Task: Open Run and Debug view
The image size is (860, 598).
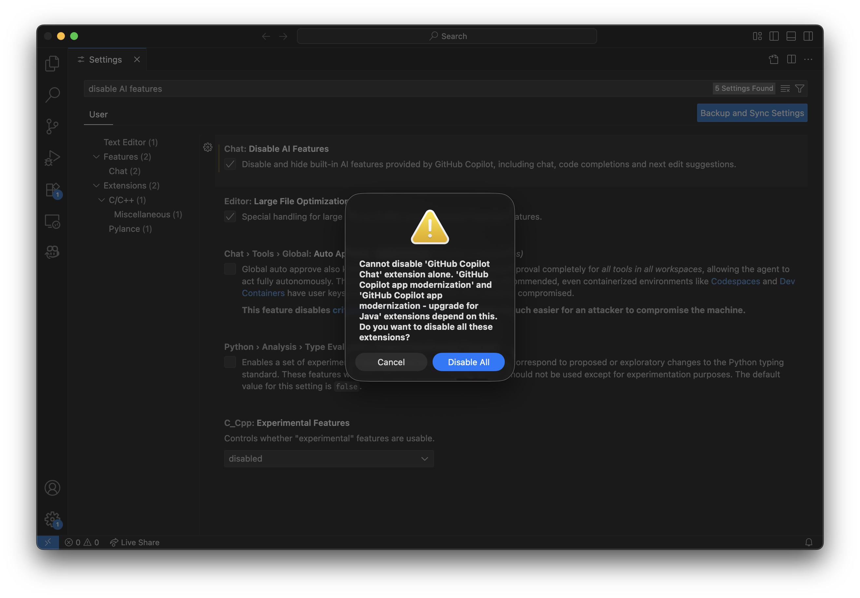Action: 52,158
